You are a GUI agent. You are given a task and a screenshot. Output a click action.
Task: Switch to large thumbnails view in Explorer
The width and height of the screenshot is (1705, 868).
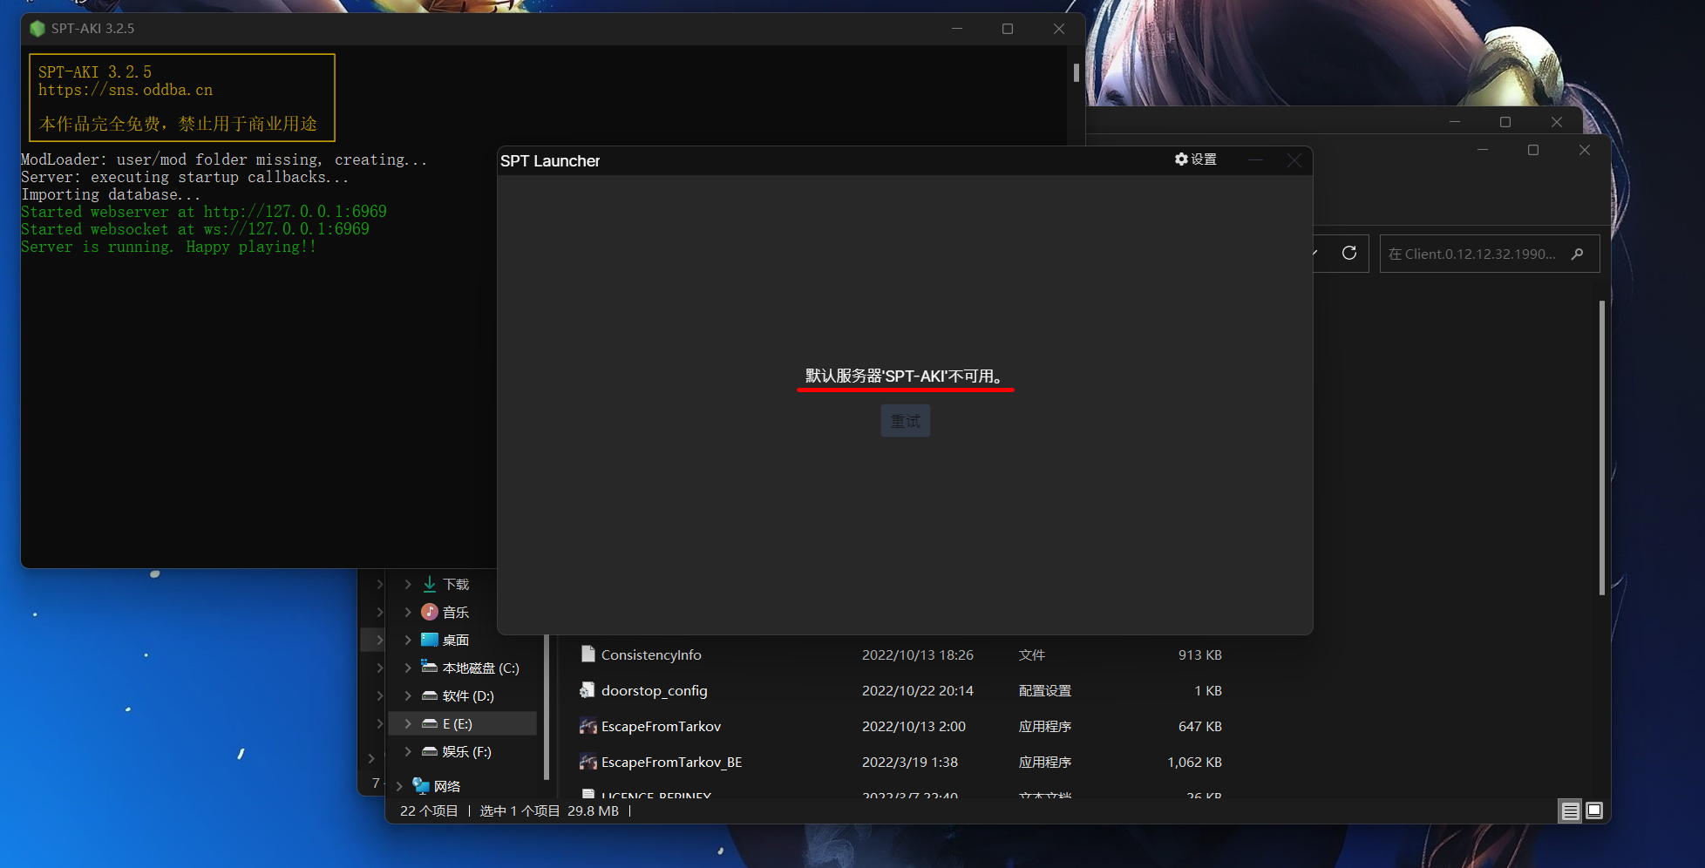click(x=1594, y=811)
